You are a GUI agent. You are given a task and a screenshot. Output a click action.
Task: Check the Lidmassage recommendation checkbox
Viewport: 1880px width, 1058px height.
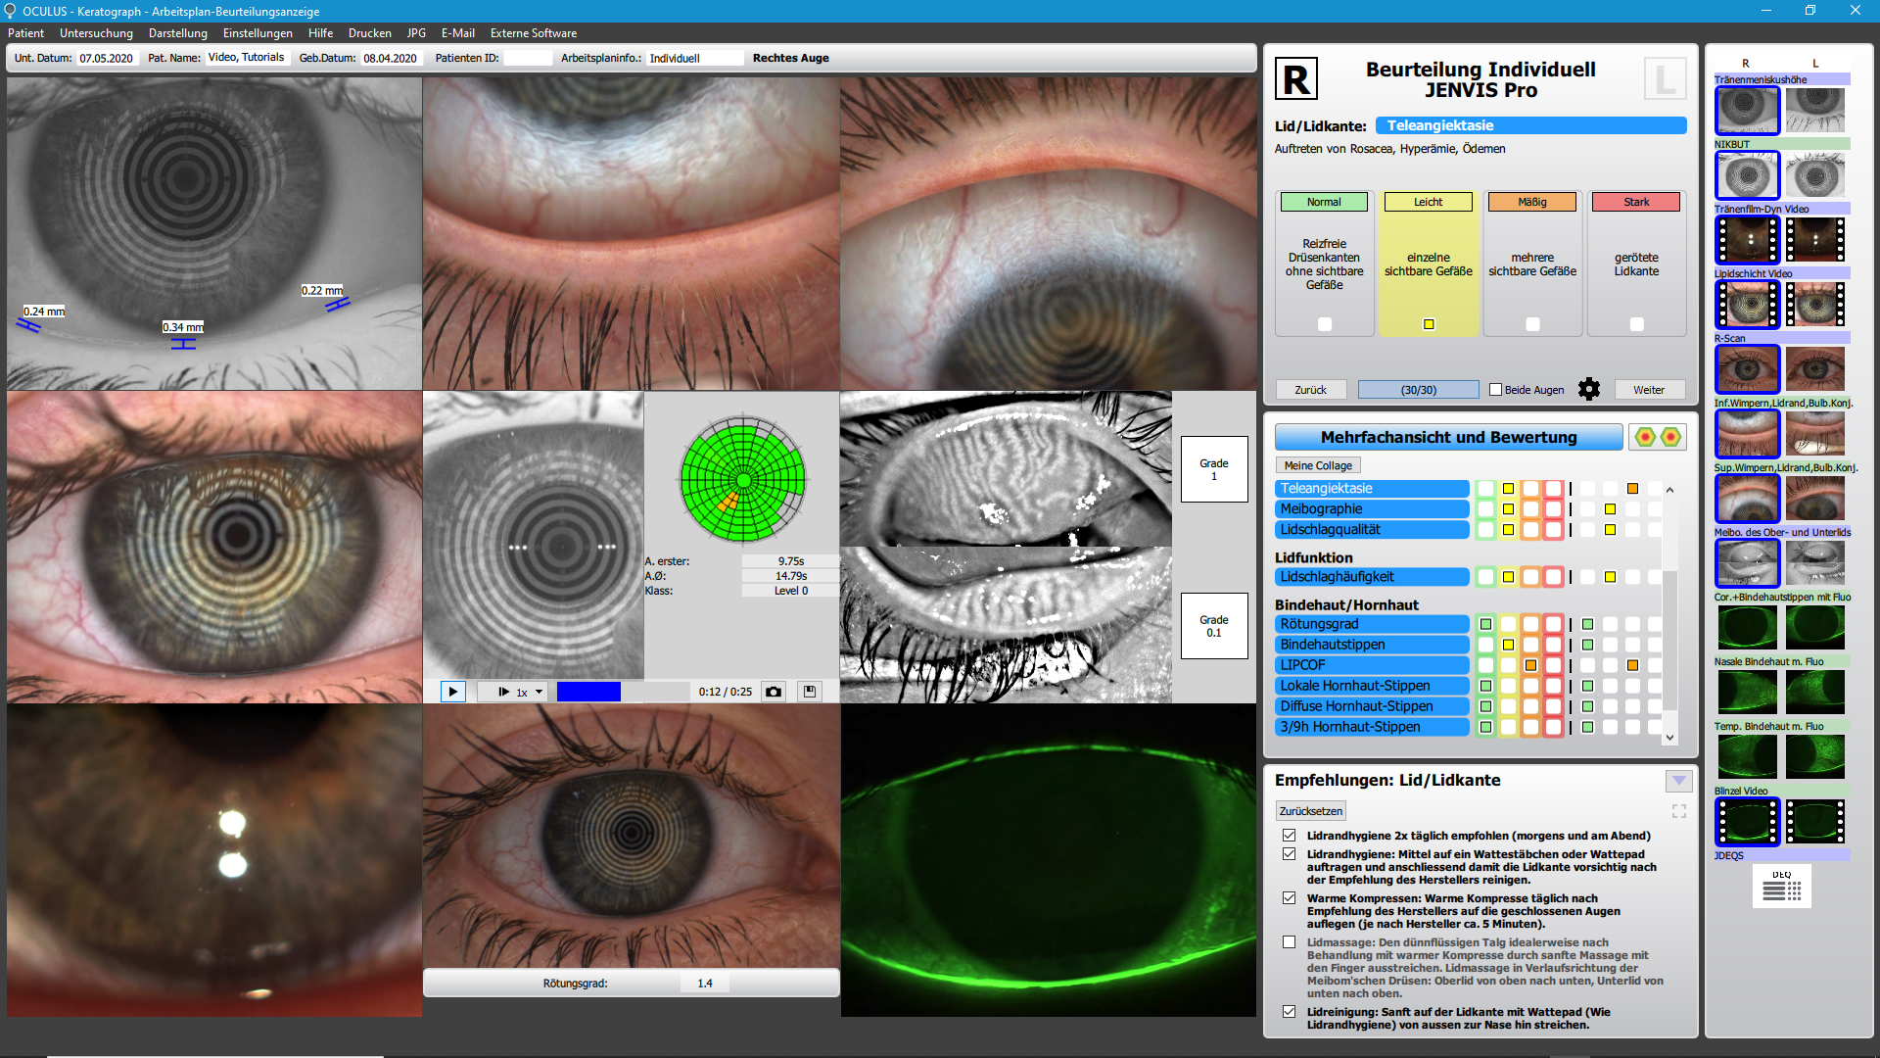(1289, 942)
